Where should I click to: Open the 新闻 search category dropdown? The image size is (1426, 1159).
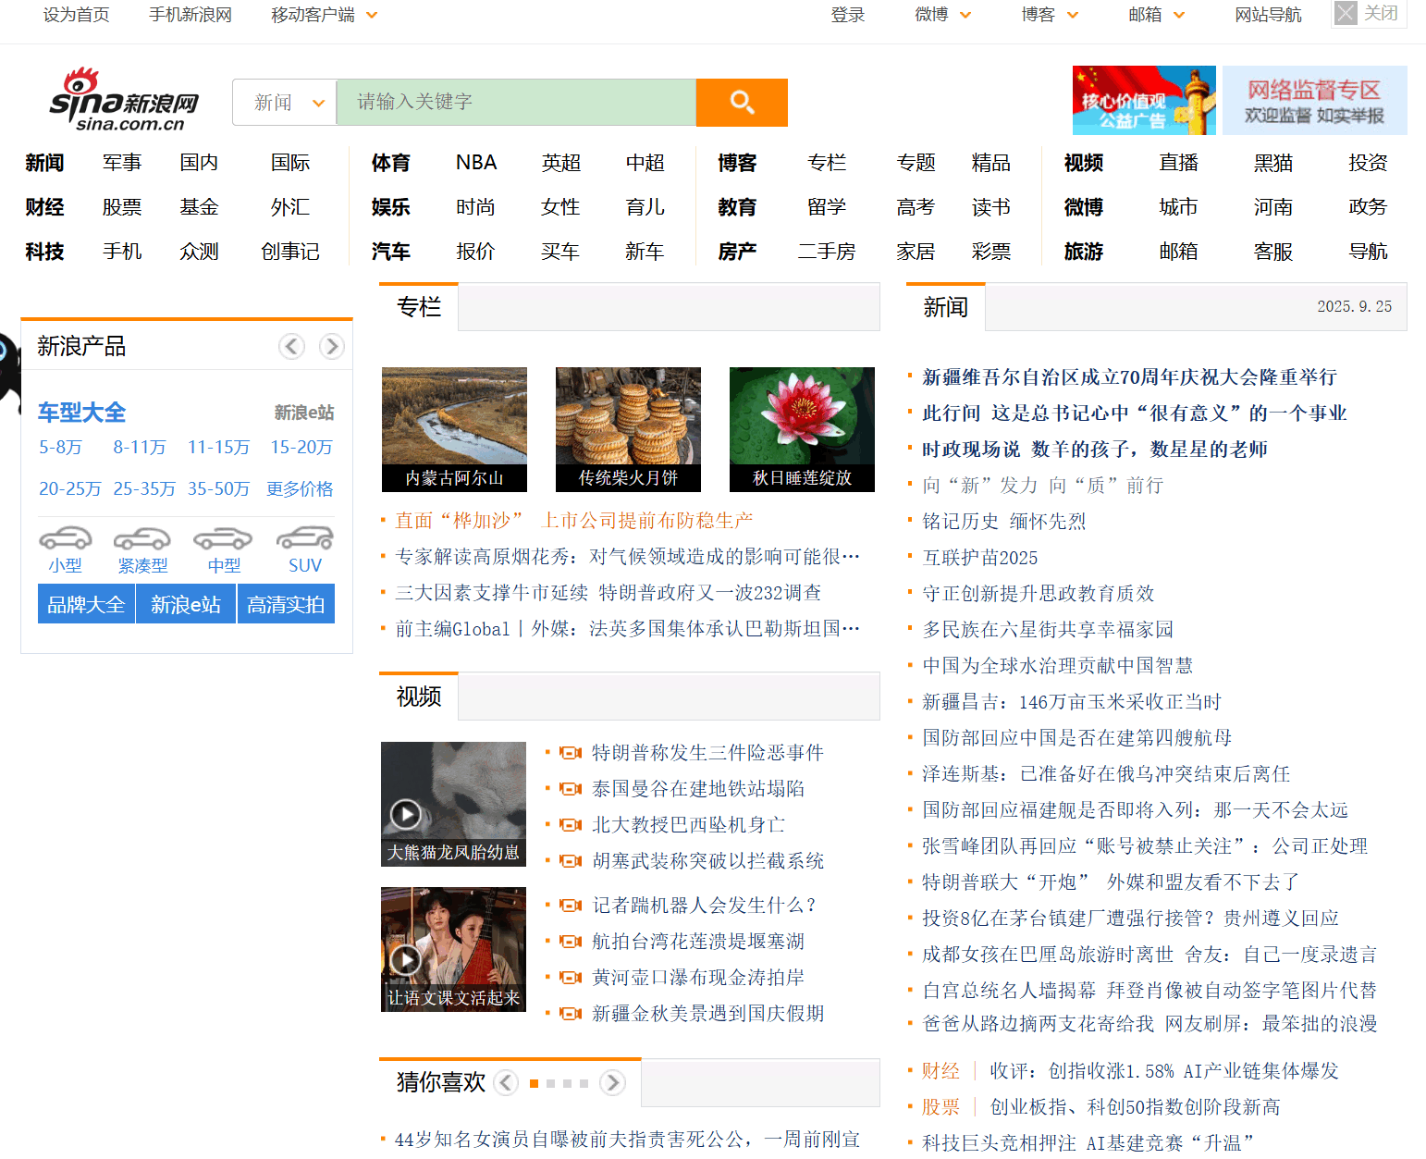click(x=285, y=102)
